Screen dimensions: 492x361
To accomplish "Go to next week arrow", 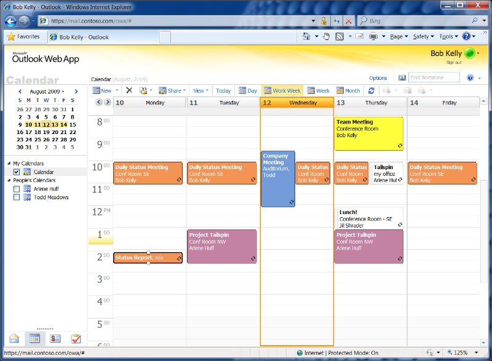I will pos(107,102).
